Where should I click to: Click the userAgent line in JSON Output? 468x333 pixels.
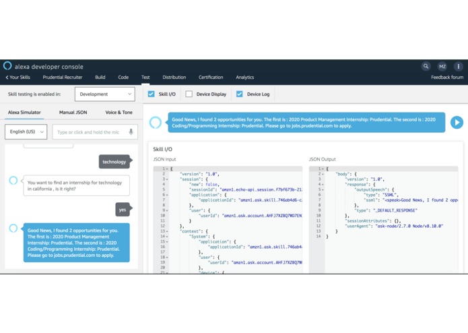[x=394, y=226]
